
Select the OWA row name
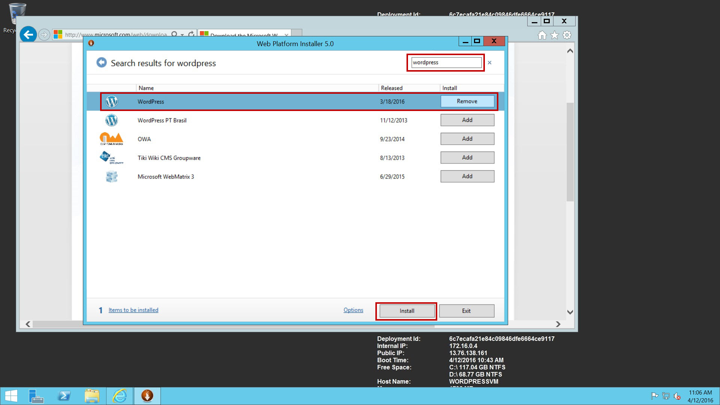coord(144,139)
